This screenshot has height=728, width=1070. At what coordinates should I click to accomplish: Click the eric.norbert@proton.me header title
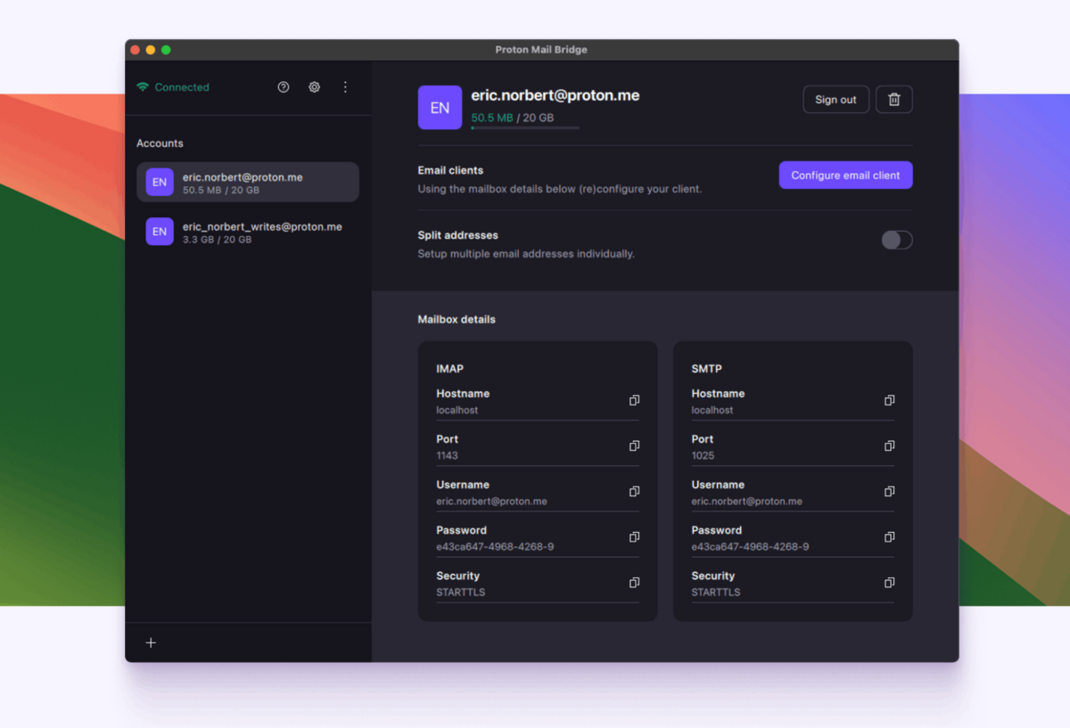[556, 95]
